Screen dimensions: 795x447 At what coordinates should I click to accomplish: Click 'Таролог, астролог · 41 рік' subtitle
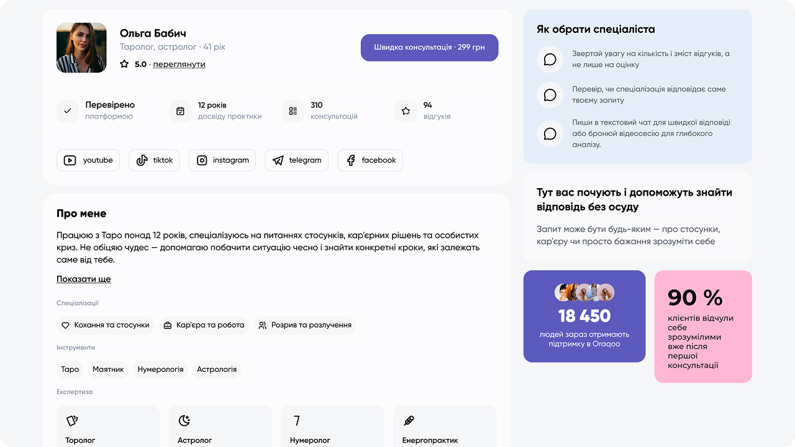(x=173, y=47)
